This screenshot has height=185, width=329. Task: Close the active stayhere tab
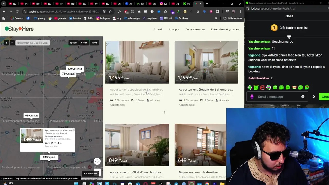click(200, 4)
